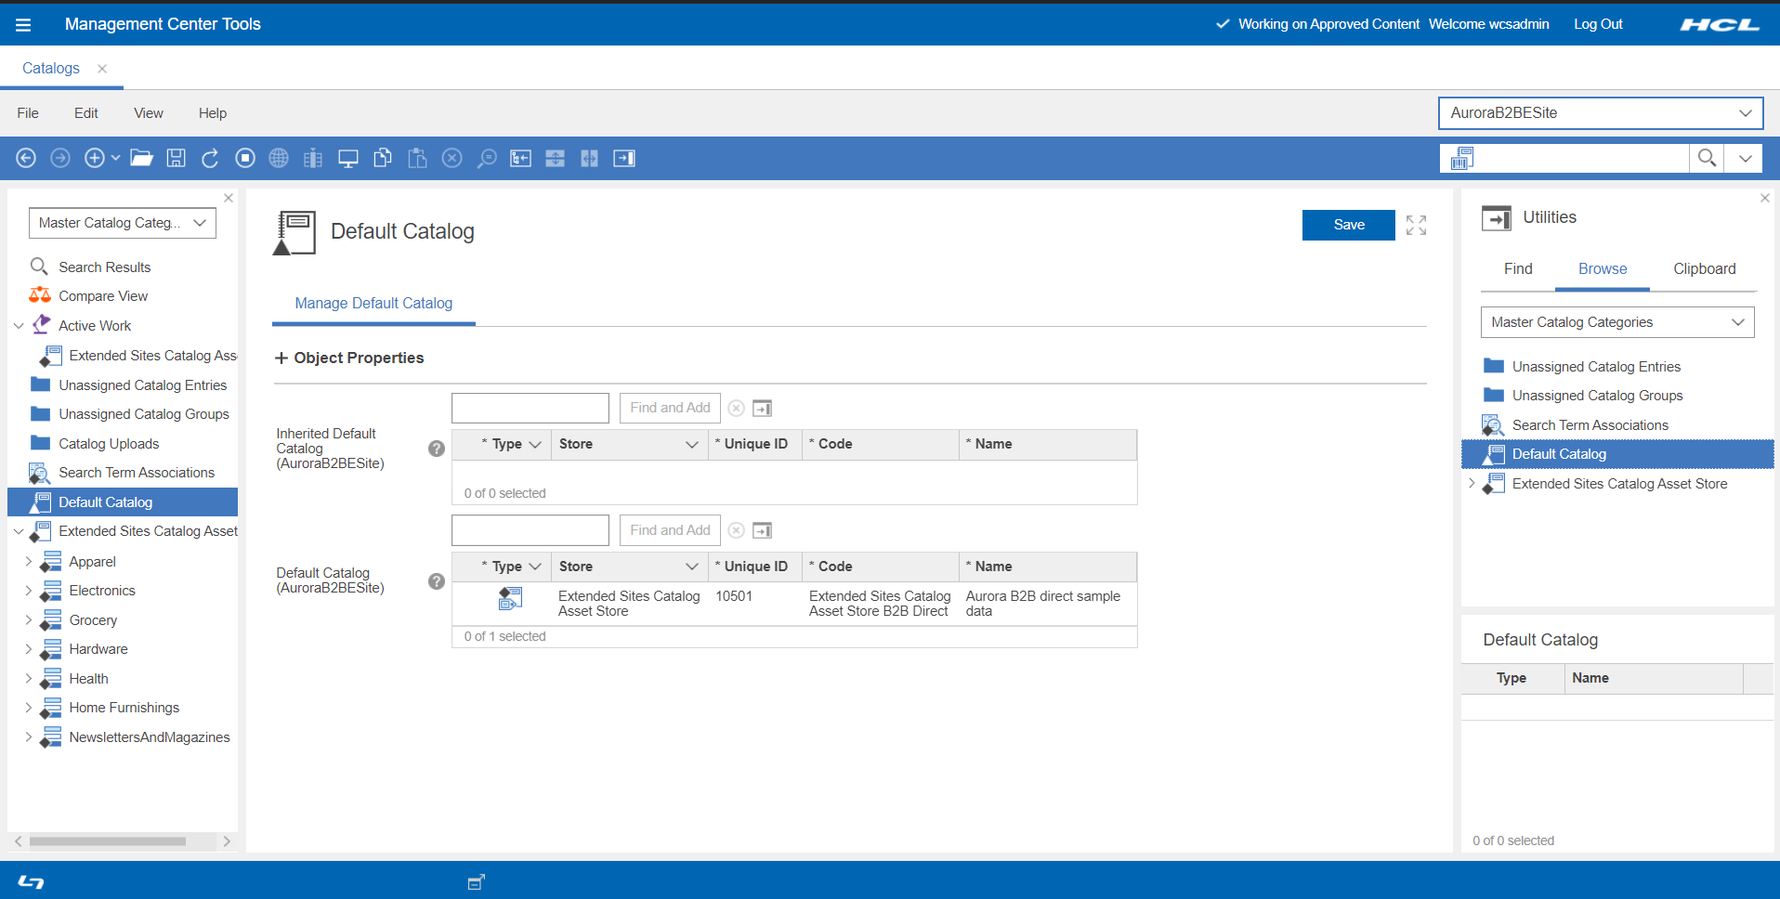The width and height of the screenshot is (1780, 899).
Task: Expand the NewslettersAndMagazines category
Action: 29,737
